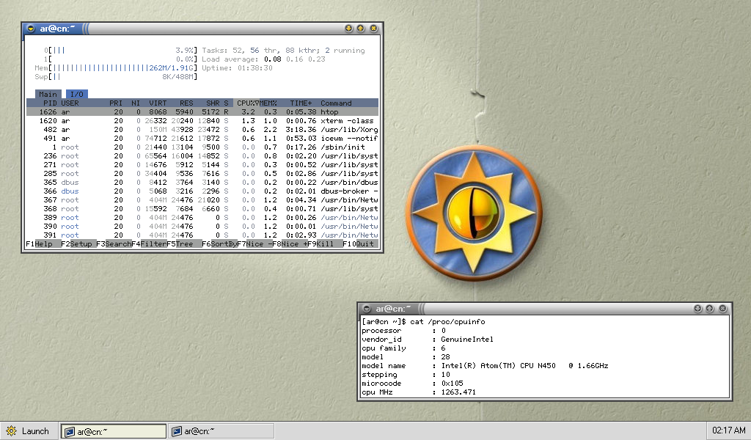Image resolution: width=751 pixels, height=440 pixels.
Task: Sort by CPU% column header
Action: tap(248, 103)
